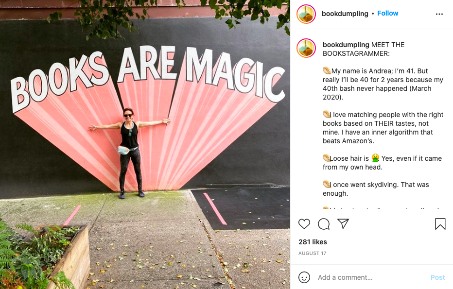Screen dimensions: 453x289
Task: Click bookdumpling avatar beside the caption
Action: (306, 48)
